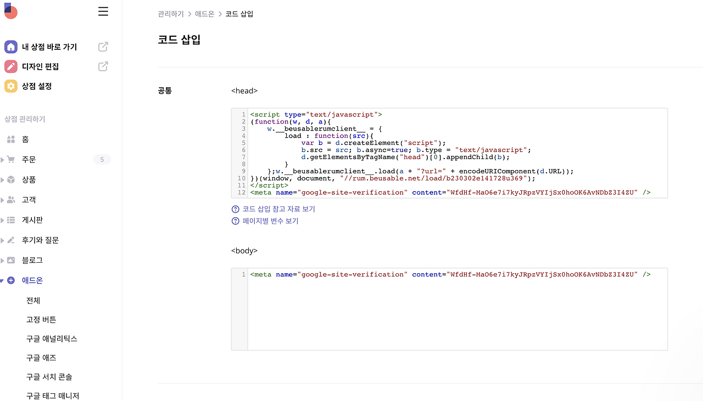Open the 블로그 menu item
The width and height of the screenshot is (703, 401).
pos(32,260)
